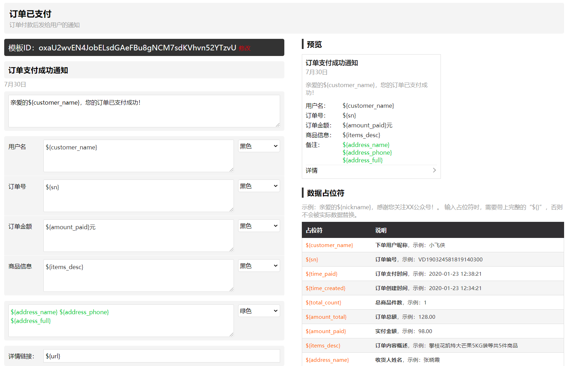Click the red 修改 link beside template ID

pos(245,48)
